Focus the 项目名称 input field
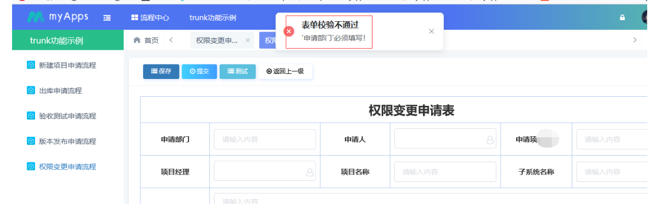This screenshot has width=661, height=210. pos(445,172)
